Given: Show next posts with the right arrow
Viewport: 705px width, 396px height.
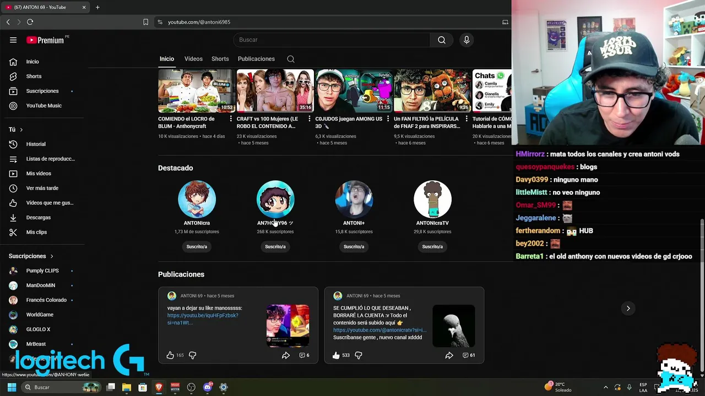Looking at the screenshot, I should tap(628, 309).
